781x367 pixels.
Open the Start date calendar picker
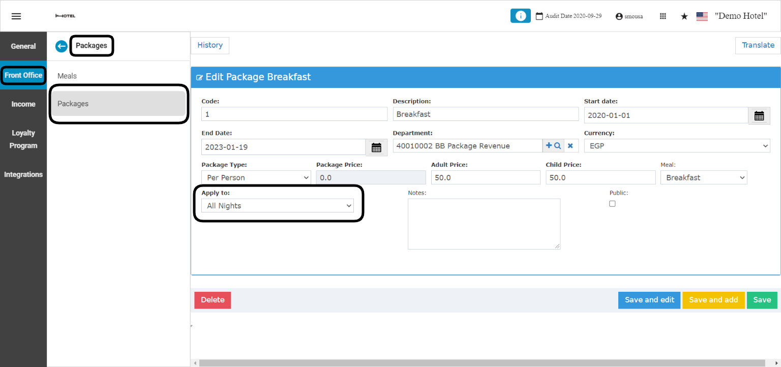(x=759, y=115)
